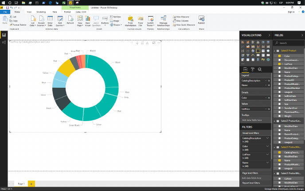The height and width of the screenshot is (191, 305).
Task: Expand the CatalogDescription visual filter
Action: tap(267, 139)
